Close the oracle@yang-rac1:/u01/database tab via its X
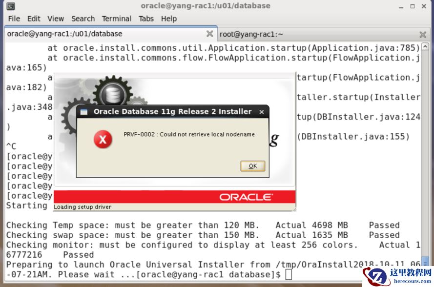Screen dimensions: 434x287 pos(209,34)
